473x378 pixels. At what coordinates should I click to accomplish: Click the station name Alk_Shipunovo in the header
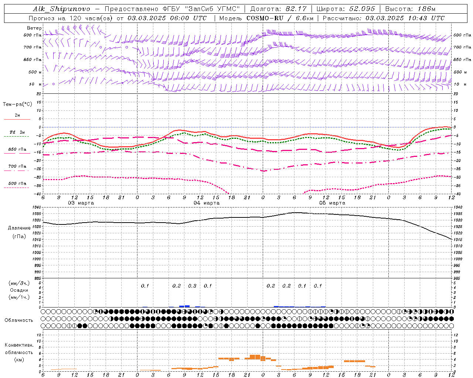tap(61, 9)
